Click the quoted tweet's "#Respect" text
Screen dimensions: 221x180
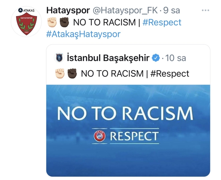coord(170,74)
